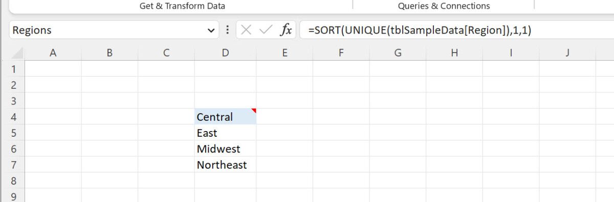The height and width of the screenshot is (202, 614).
Task: Confirm the formula with the checkmark icon
Action: click(x=266, y=31)
